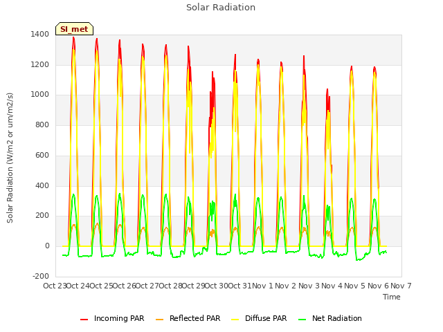The image size is (443, 332).
Task: Click the 1400 y-axis tick label
Action: (x=40, y=35)
